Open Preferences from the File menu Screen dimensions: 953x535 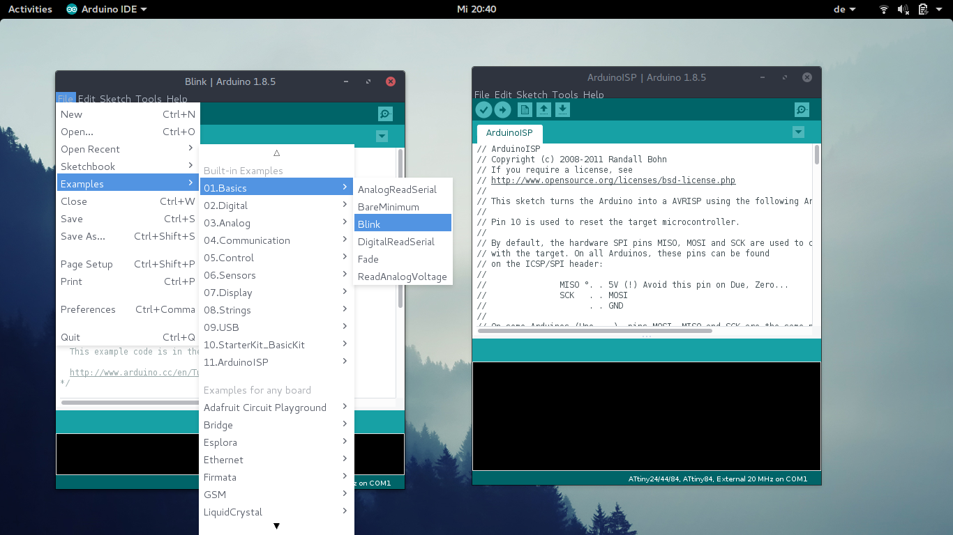click(x=128, y=309)
